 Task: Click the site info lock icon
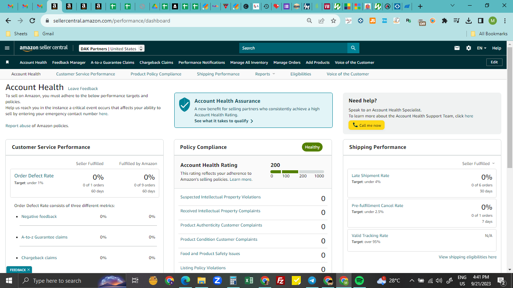(x=47, y=21)
